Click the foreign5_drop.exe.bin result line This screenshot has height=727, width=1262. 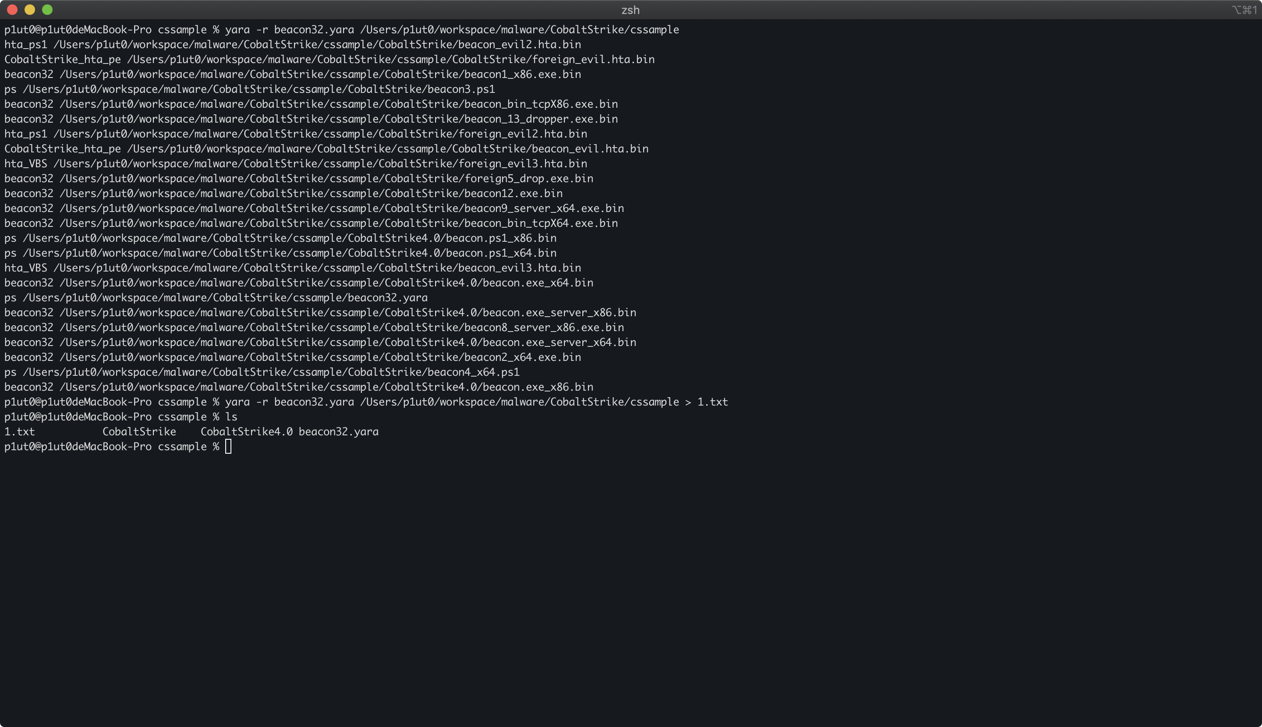pos(299,179)
